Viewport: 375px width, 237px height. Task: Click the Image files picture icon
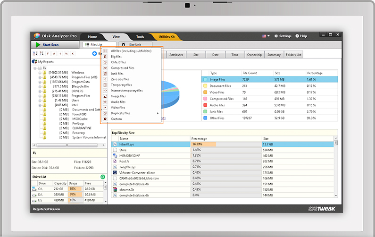[105, 96]
